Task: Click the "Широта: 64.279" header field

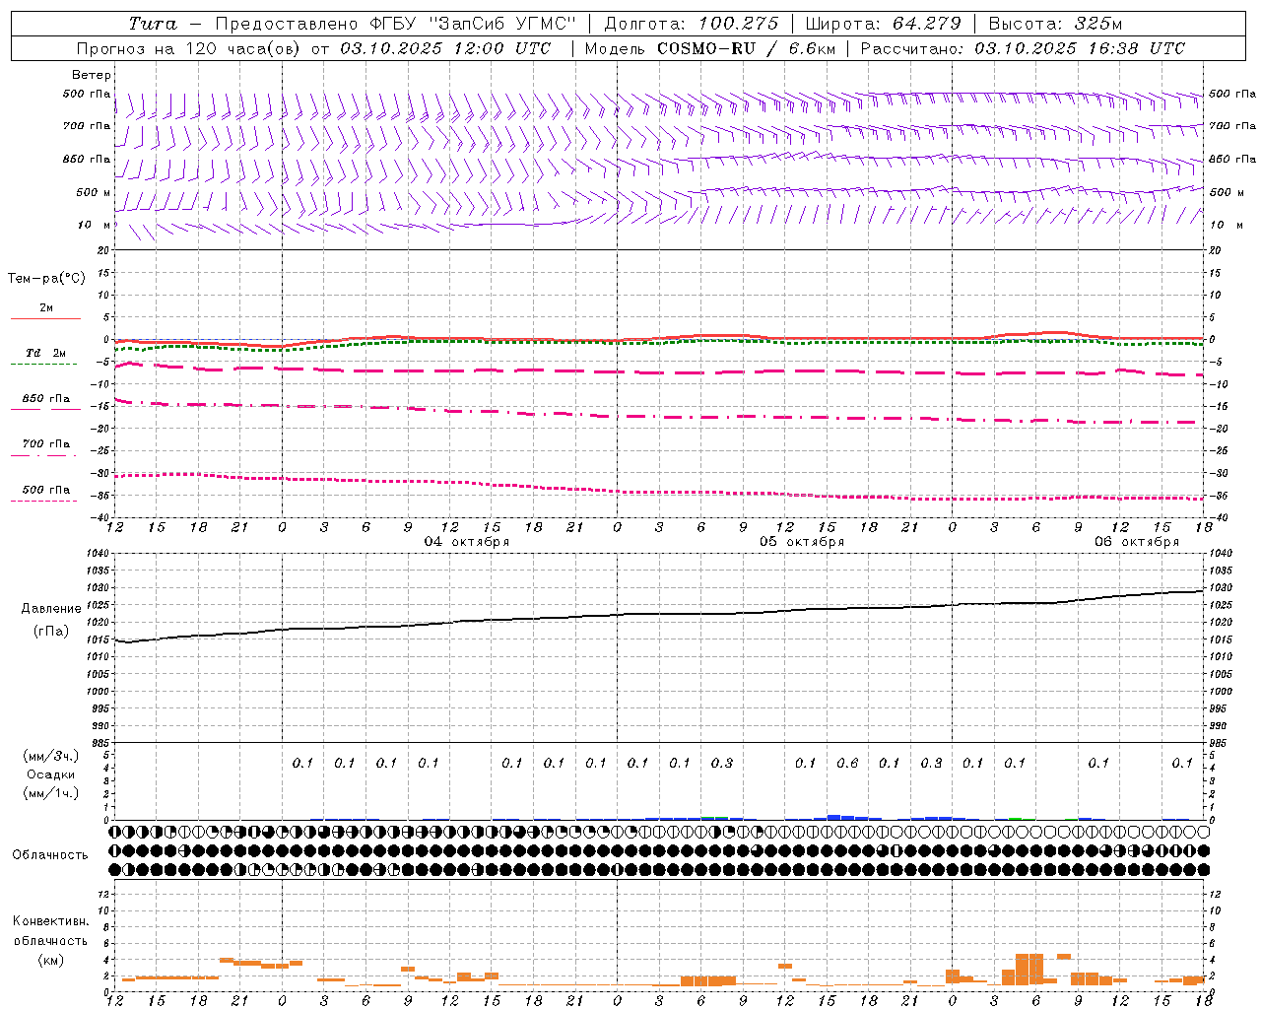Action: click(x=884, y=24)
